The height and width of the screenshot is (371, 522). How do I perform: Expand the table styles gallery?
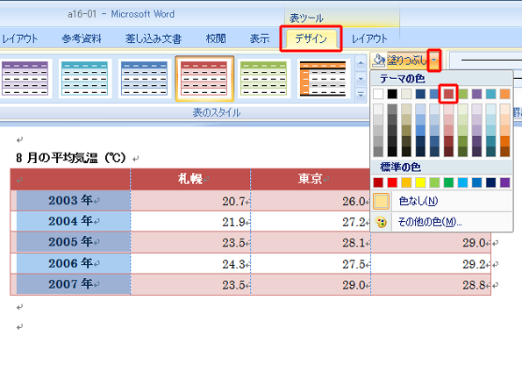point(361,96)
